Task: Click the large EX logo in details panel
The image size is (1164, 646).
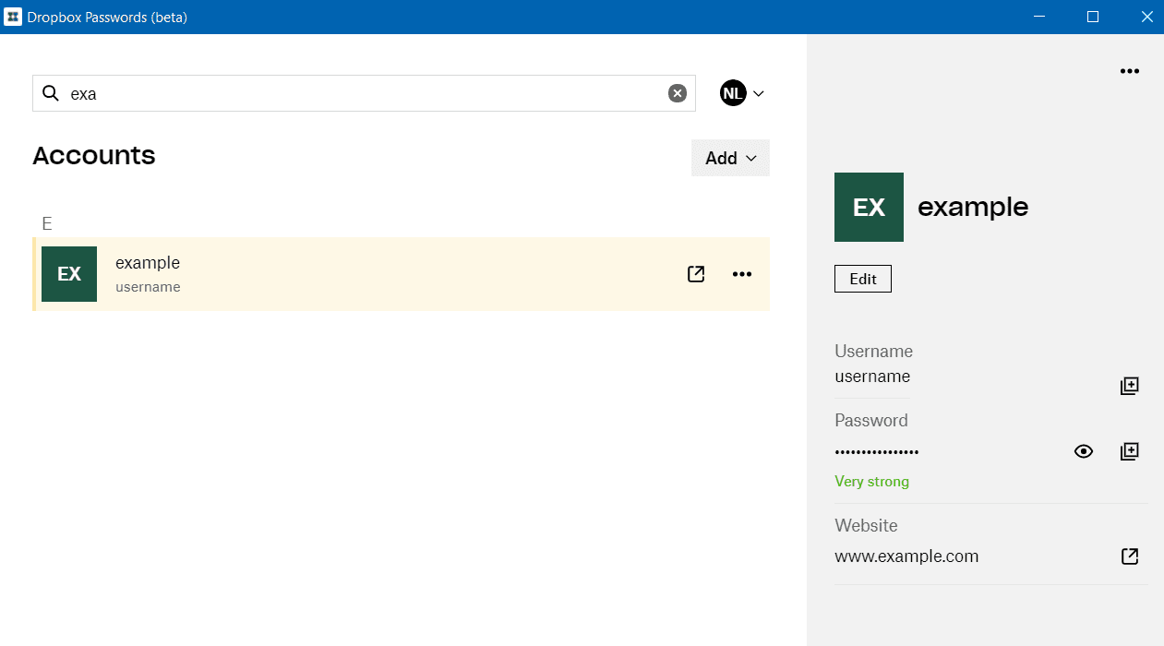Action: 869,207
